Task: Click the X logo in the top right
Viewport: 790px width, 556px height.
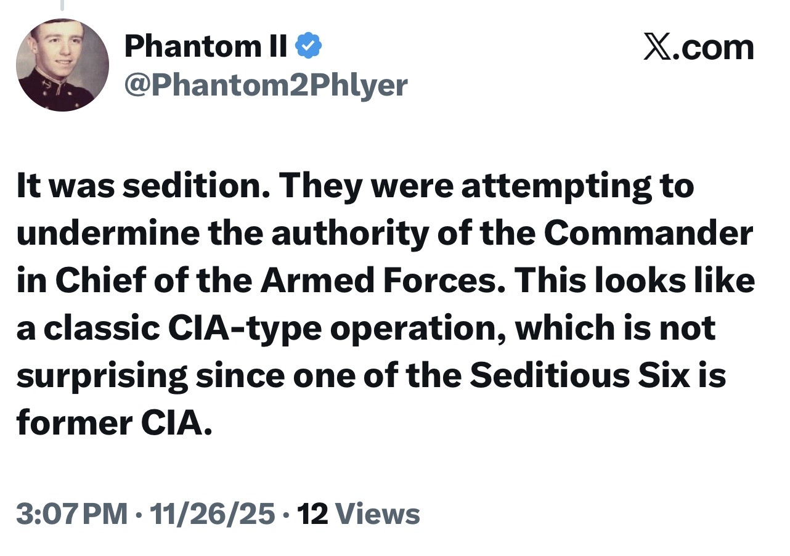Action: tap(657, 48)
